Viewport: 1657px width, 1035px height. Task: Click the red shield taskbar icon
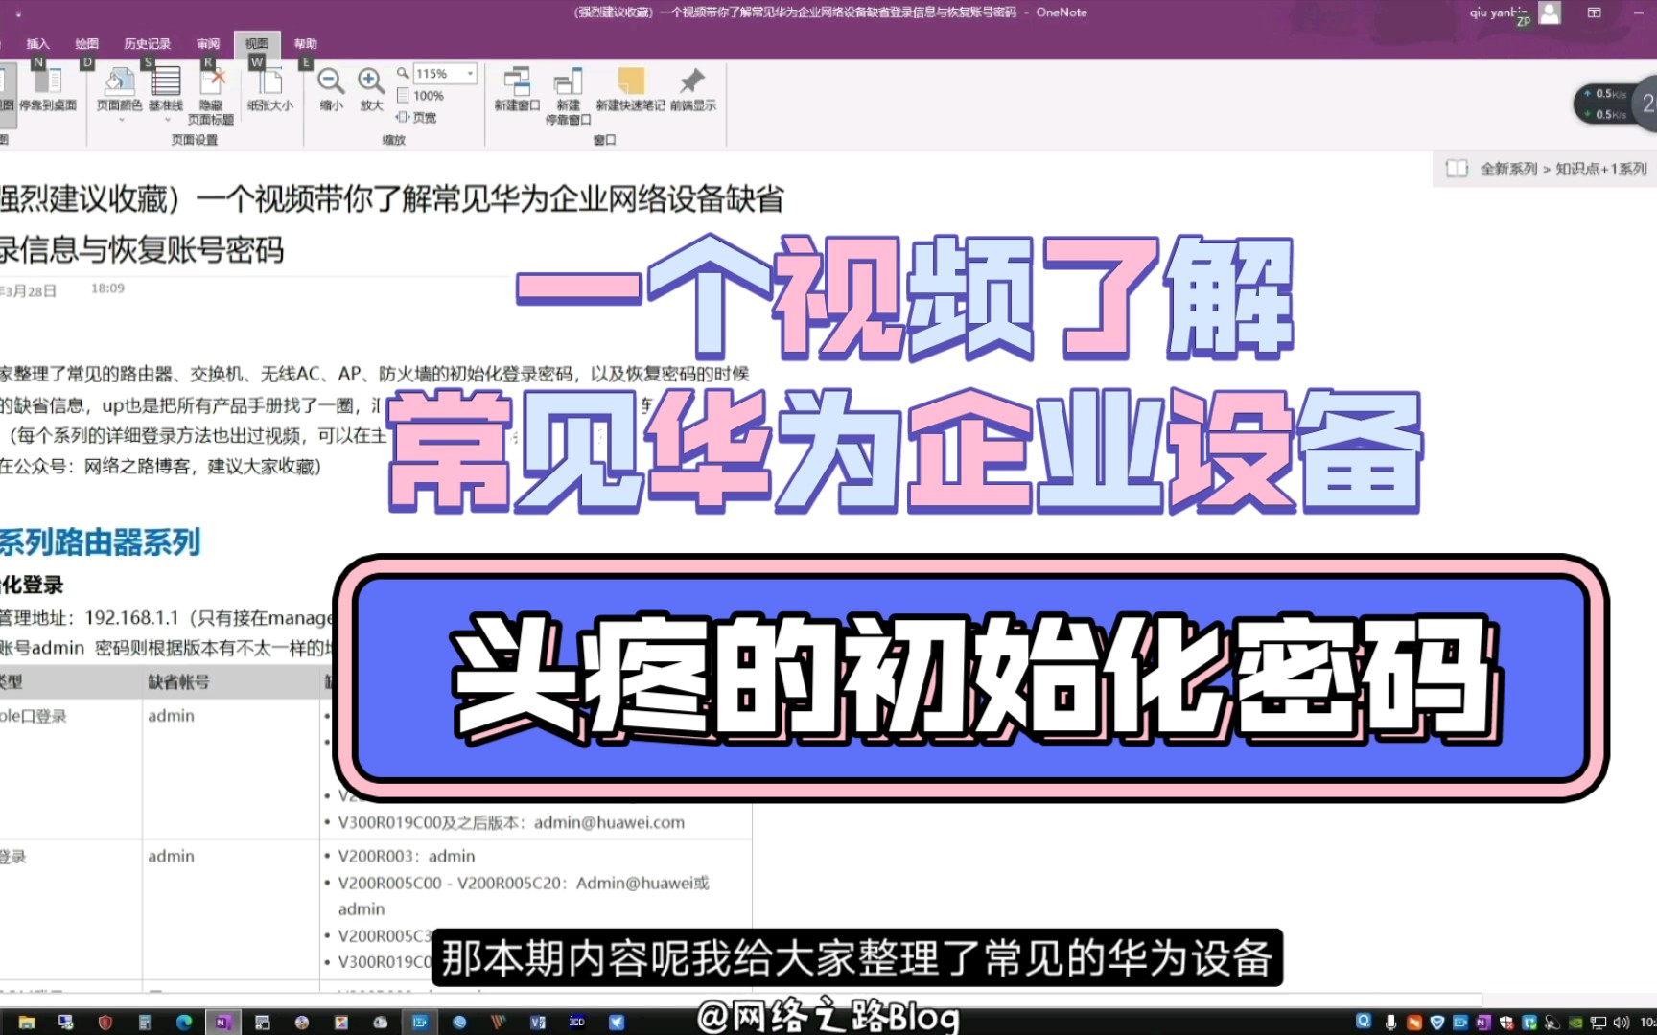coord(105,1023)
